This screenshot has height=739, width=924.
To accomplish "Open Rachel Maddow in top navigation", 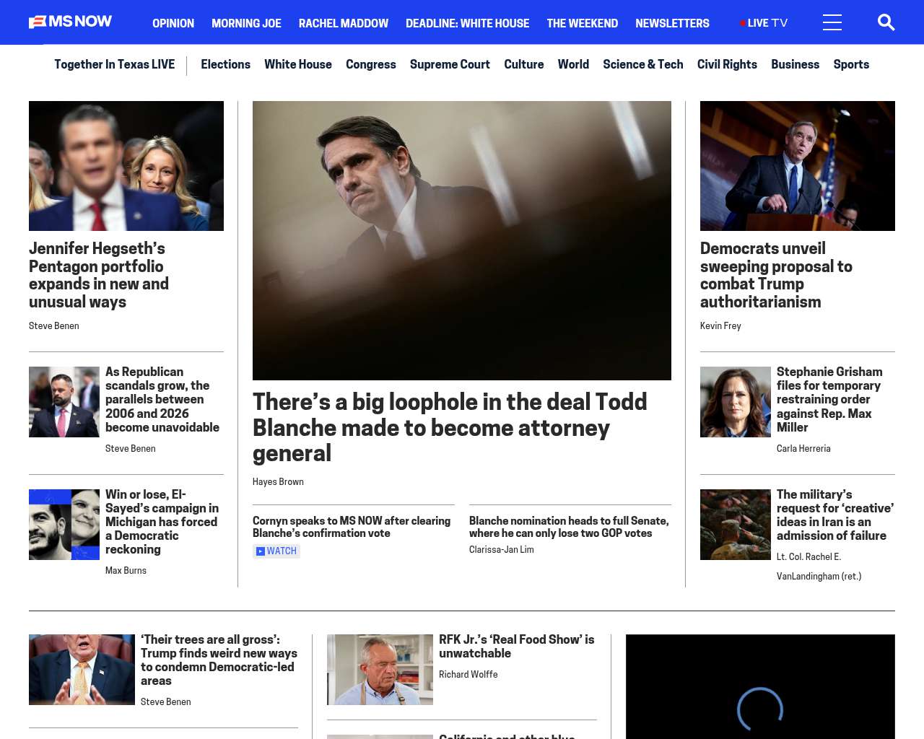I will click(344, 24).
